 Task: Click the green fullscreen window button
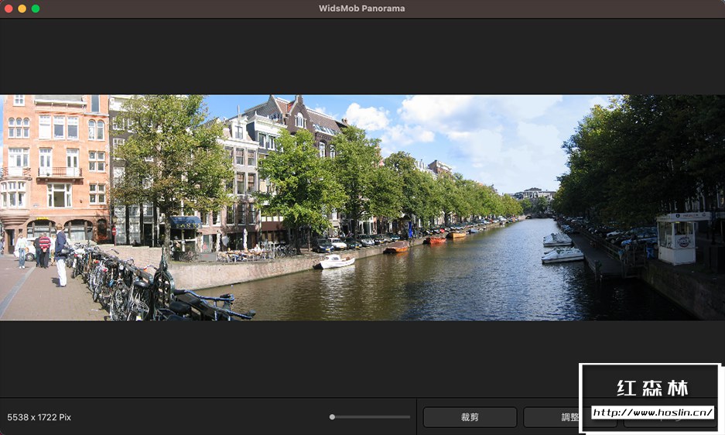click(x=35, y=9)
